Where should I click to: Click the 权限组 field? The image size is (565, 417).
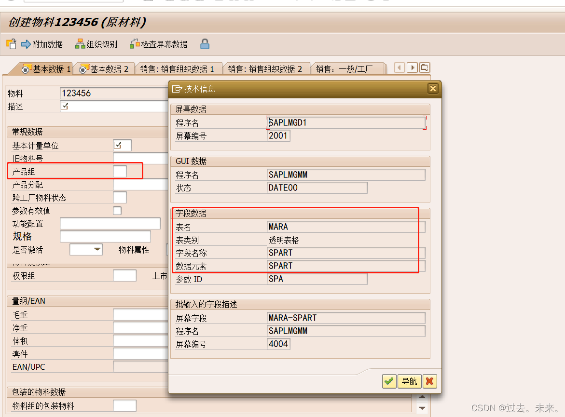124,275
